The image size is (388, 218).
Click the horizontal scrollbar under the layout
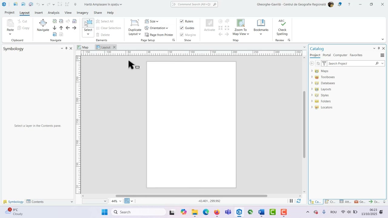click(x=191, y=196)
